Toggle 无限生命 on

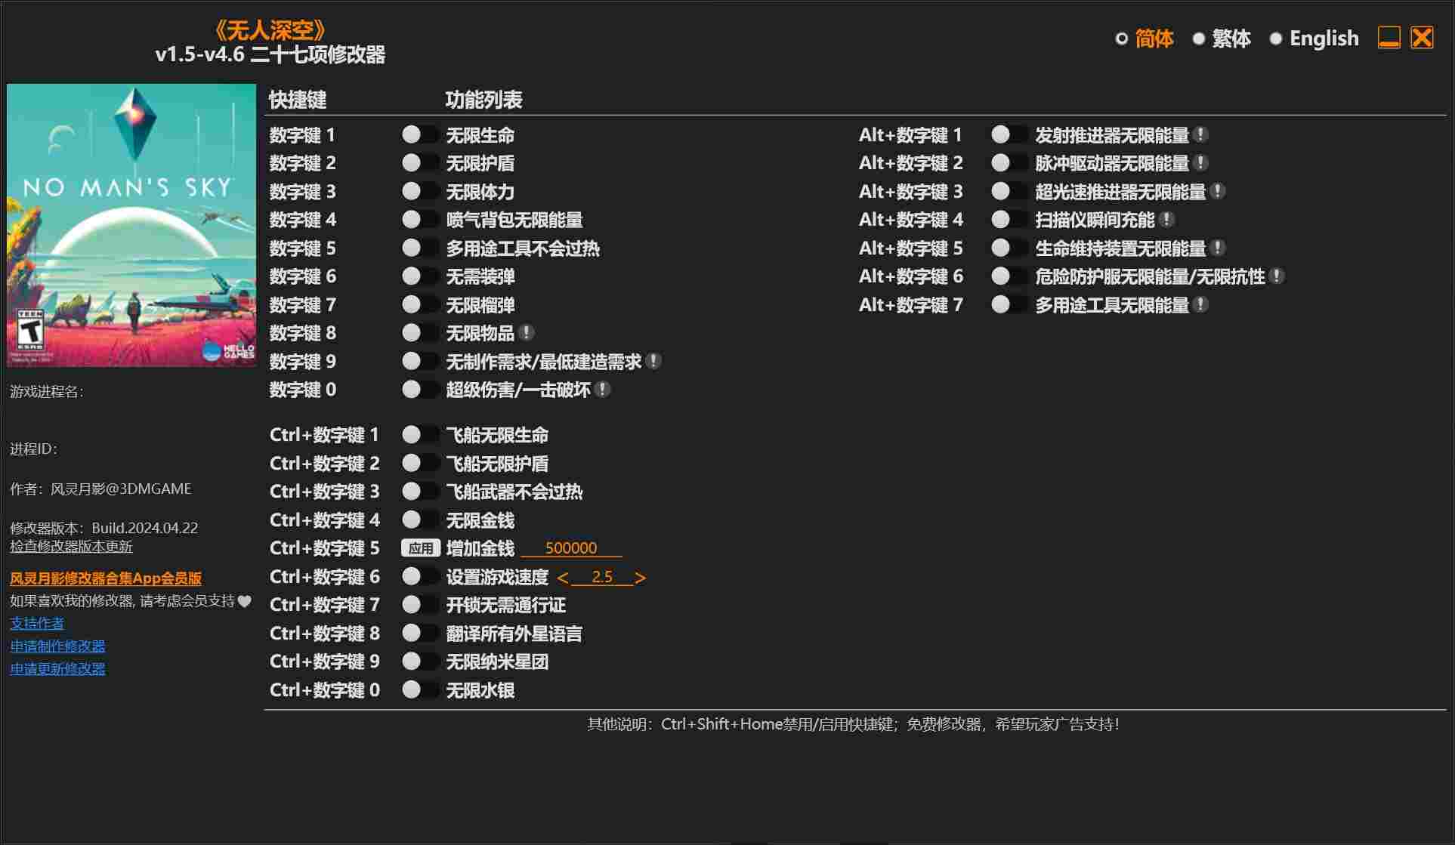tap(420, 135)
